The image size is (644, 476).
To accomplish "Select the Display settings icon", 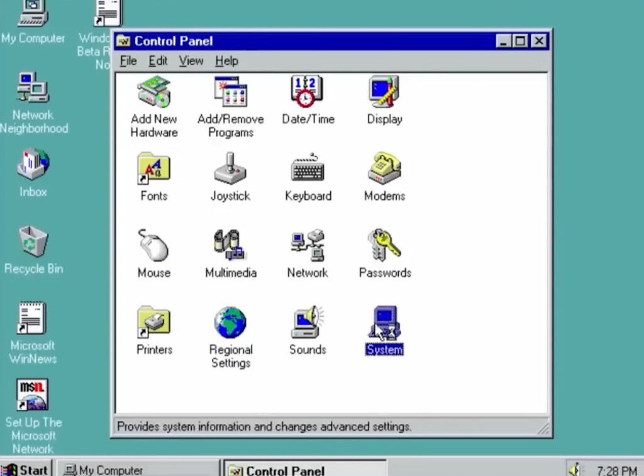I will click(x=384, y=92).
